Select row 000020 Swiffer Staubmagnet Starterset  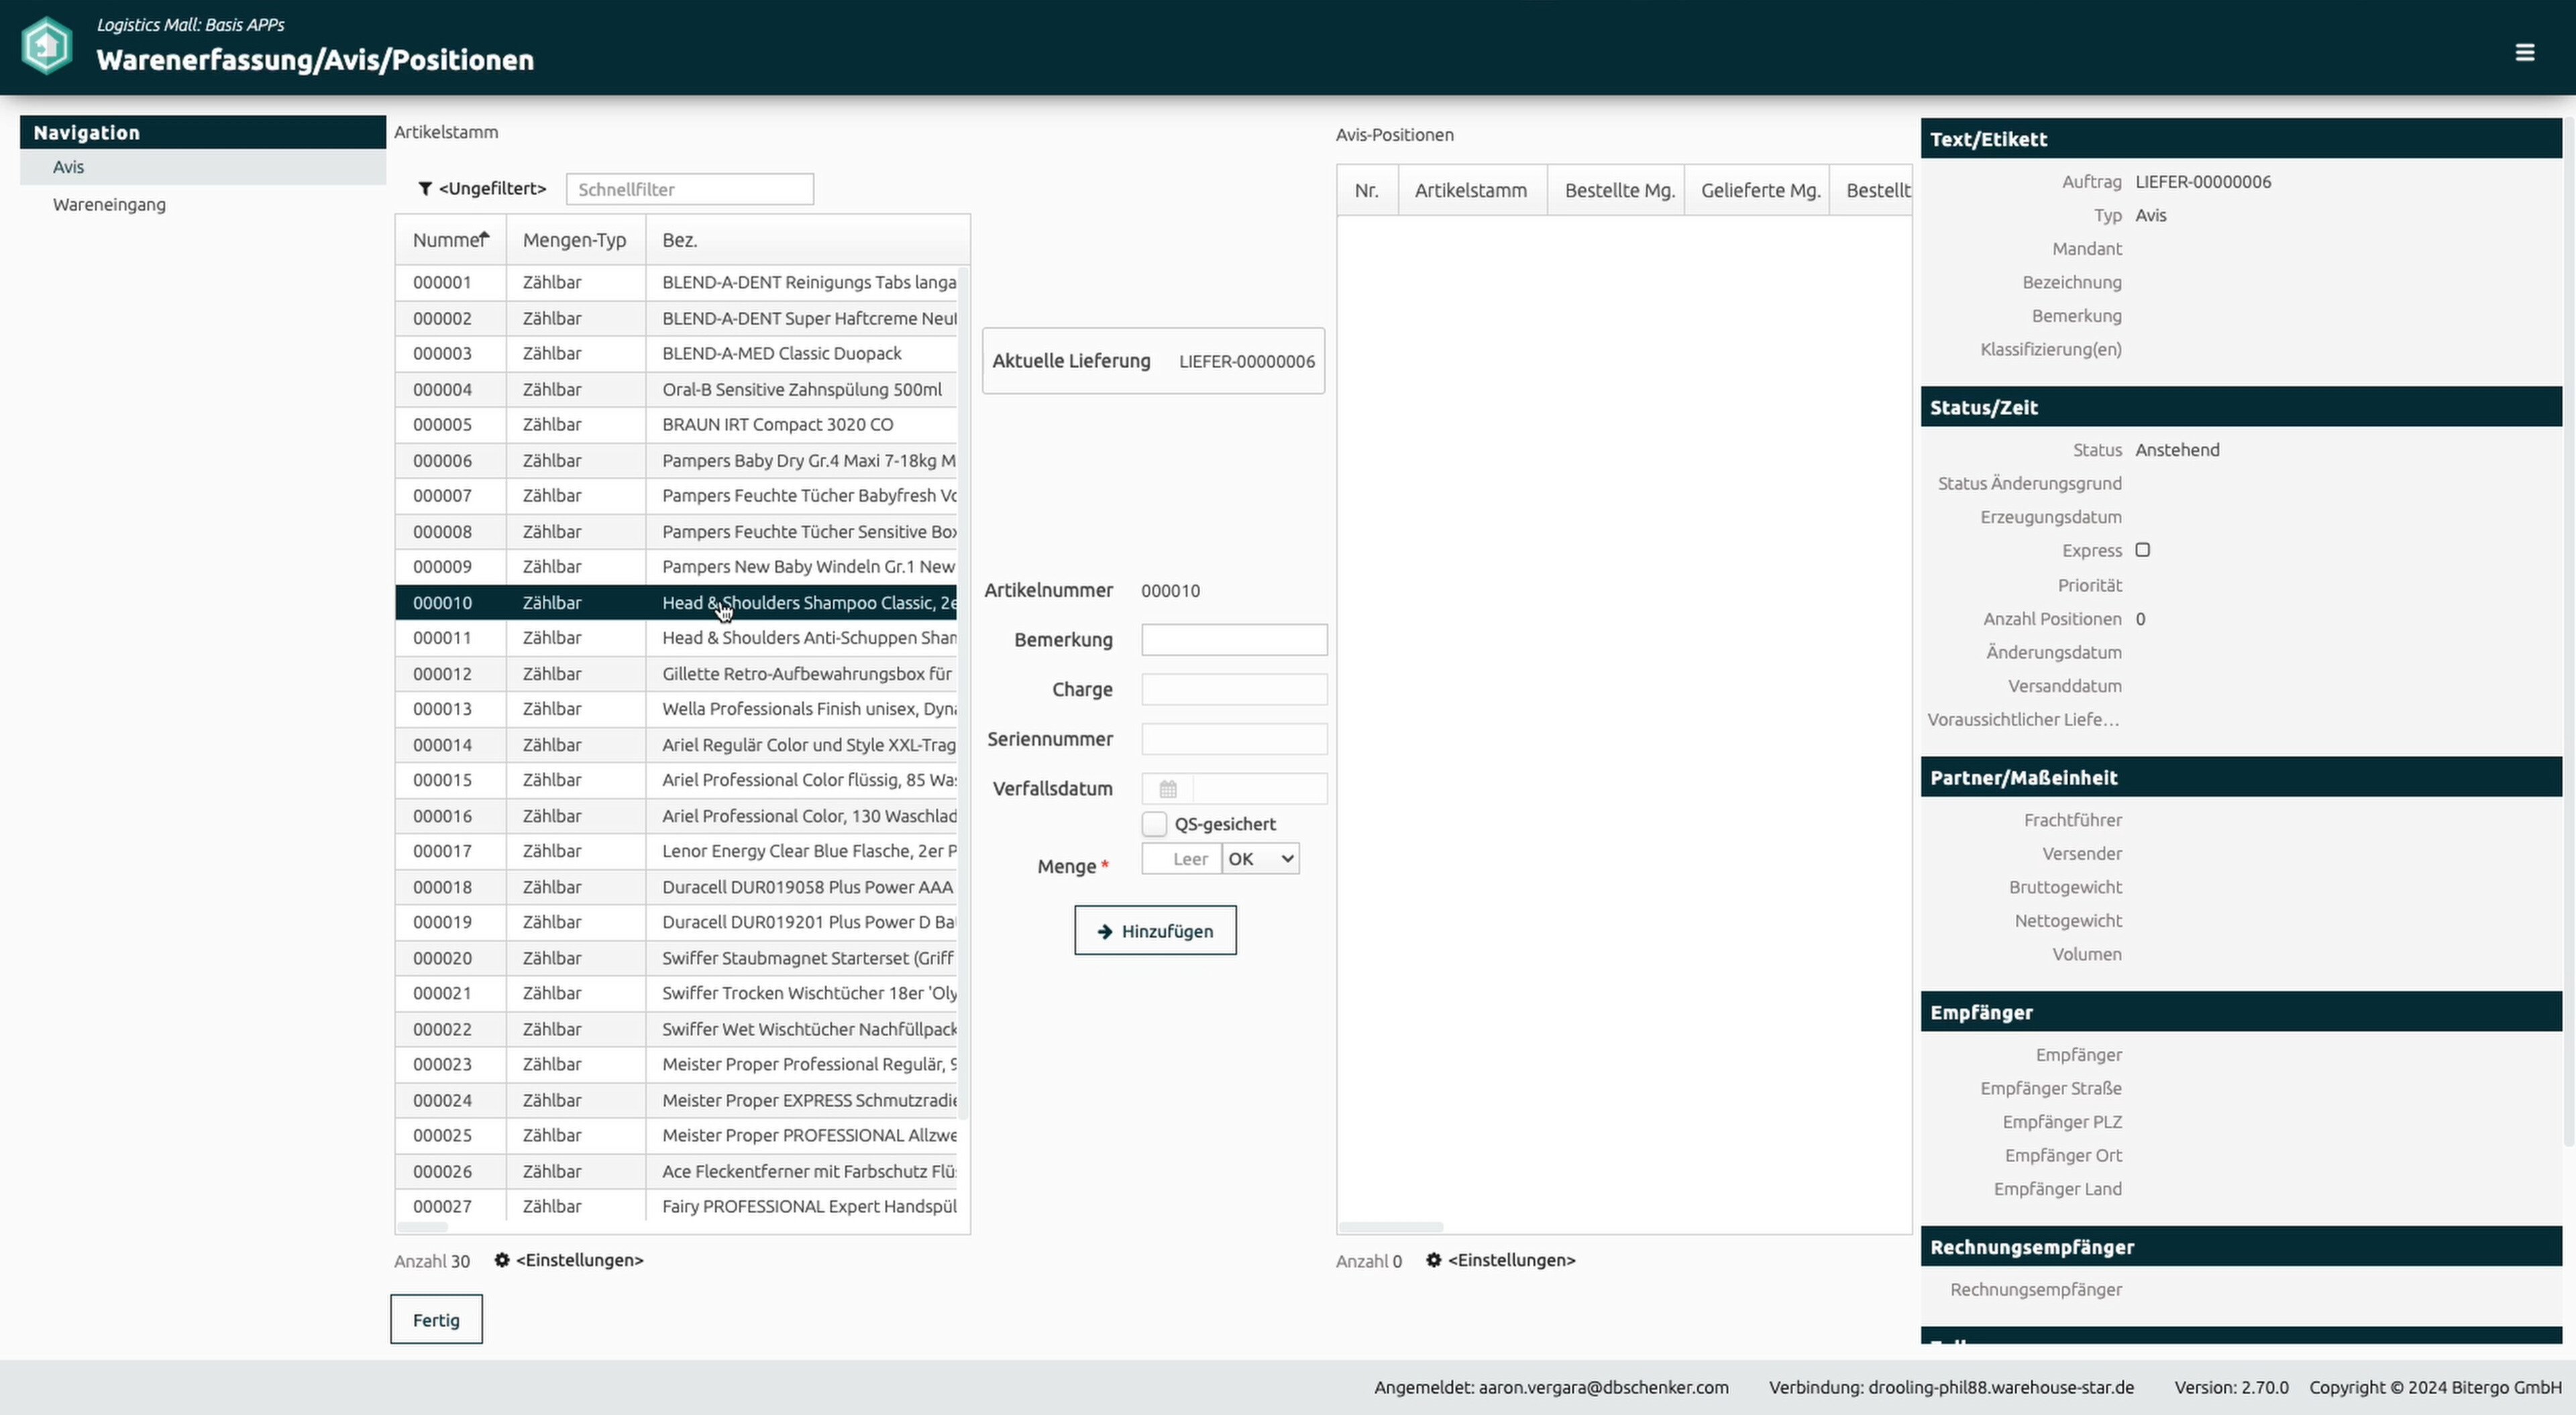click(x=676, y=957)
